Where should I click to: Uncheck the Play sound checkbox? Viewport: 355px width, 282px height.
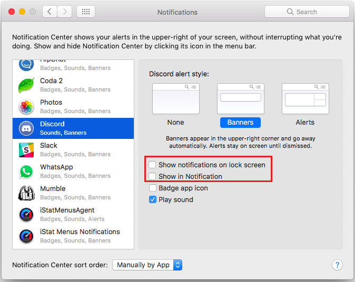[153, 200]
